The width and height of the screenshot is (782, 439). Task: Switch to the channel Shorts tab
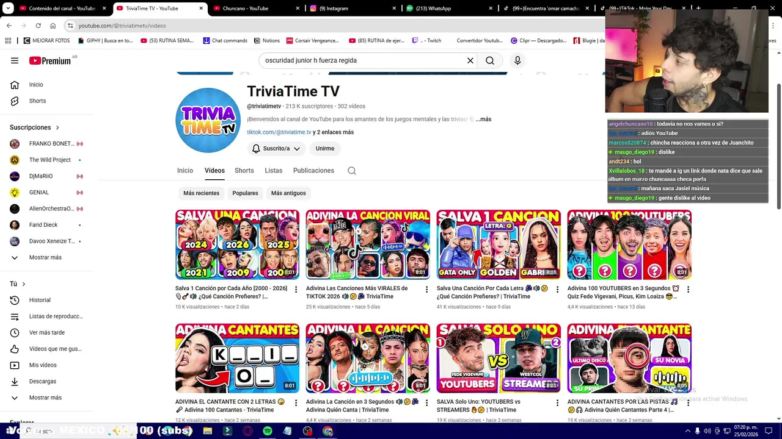click(244, 171)
